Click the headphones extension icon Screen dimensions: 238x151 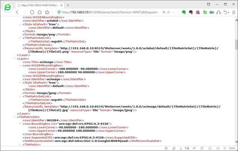[219, 12]
